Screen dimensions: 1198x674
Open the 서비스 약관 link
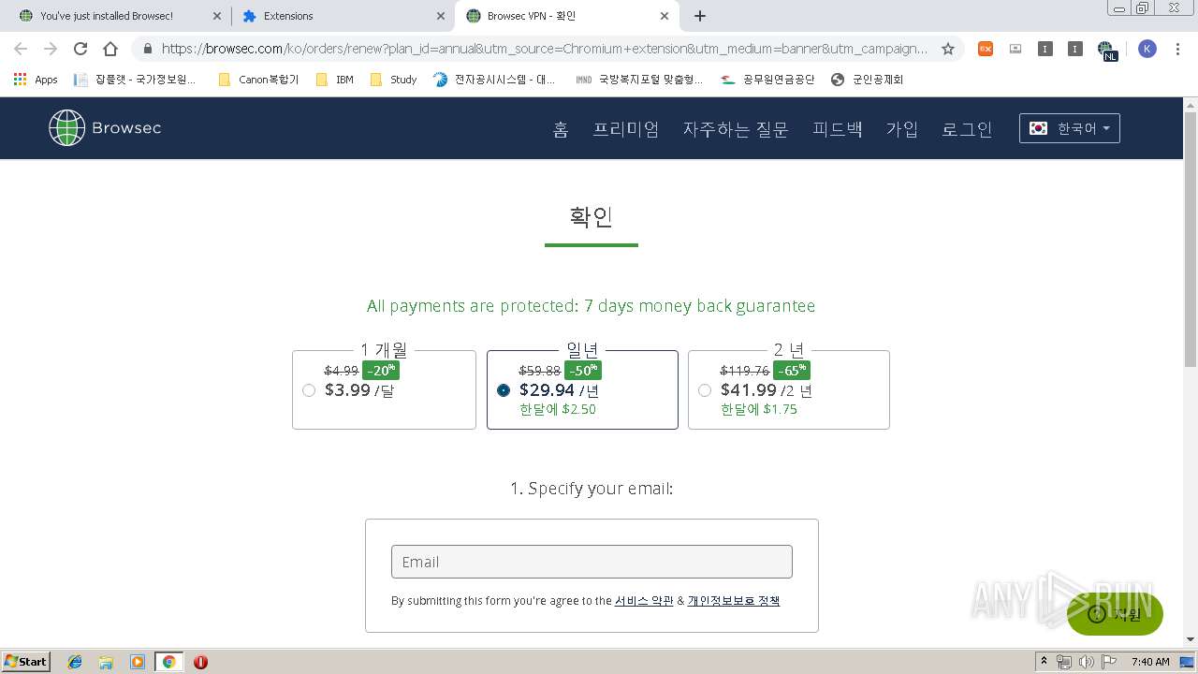644,601
